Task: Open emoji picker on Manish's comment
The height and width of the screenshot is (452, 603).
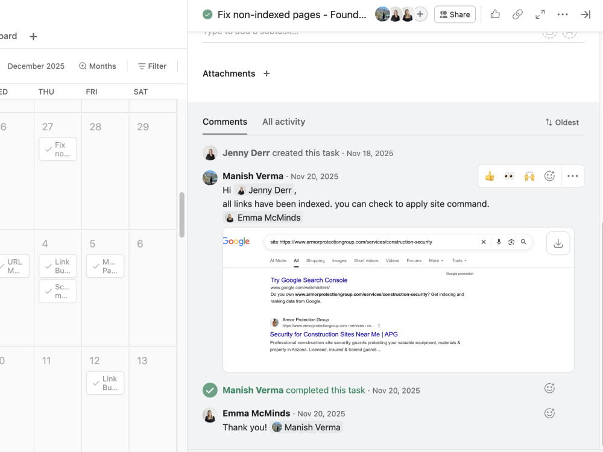Action: tap(549, 176)
